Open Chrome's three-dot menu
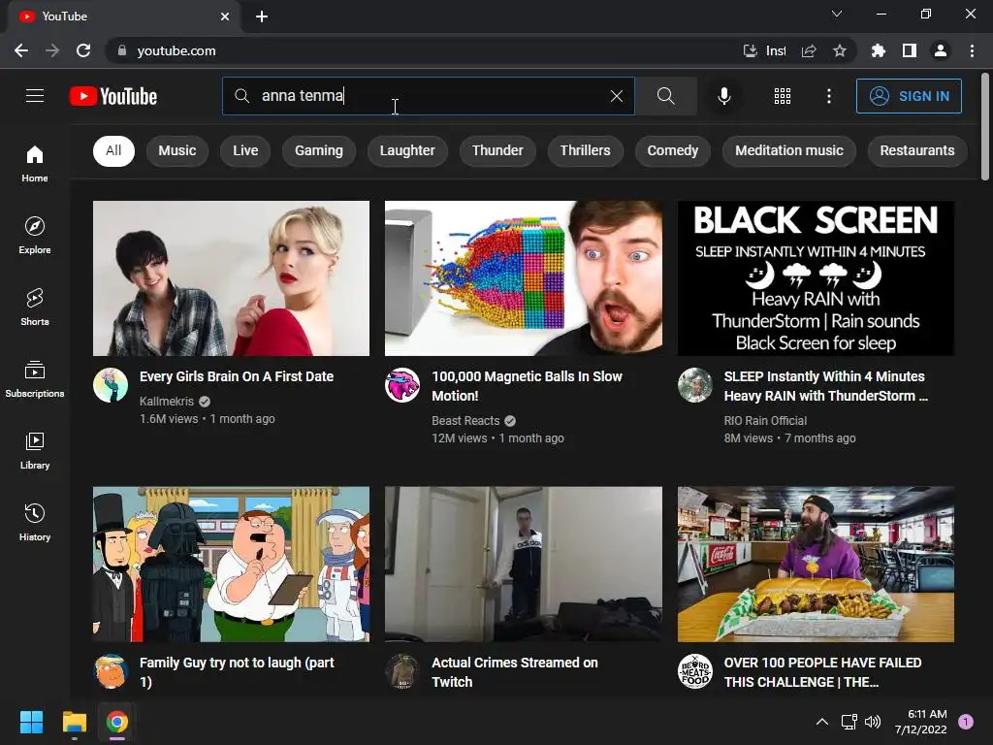Viewport: 993px width, 745px height. click(x=972, y=50)
